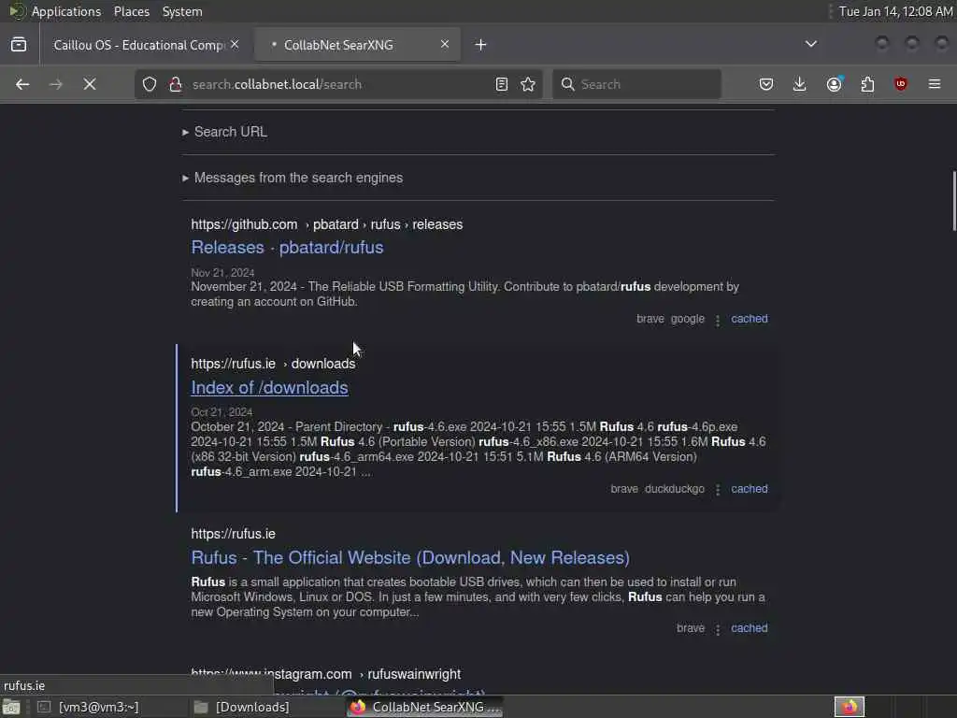Viewport: 957px width, 718px height.
Task: Switch to vm3@vm3 terminal in taskbar
Action: pyautogui.click(x=89, y=707)
